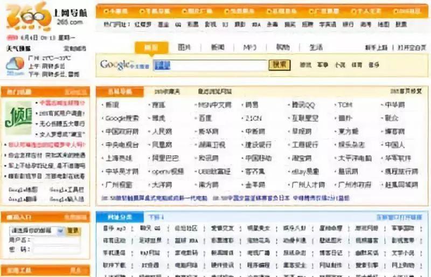Open the green promotional thumbnail image
Image resolution: width=431 pixels, height=277 pixels.
click(x=18, y=117)
